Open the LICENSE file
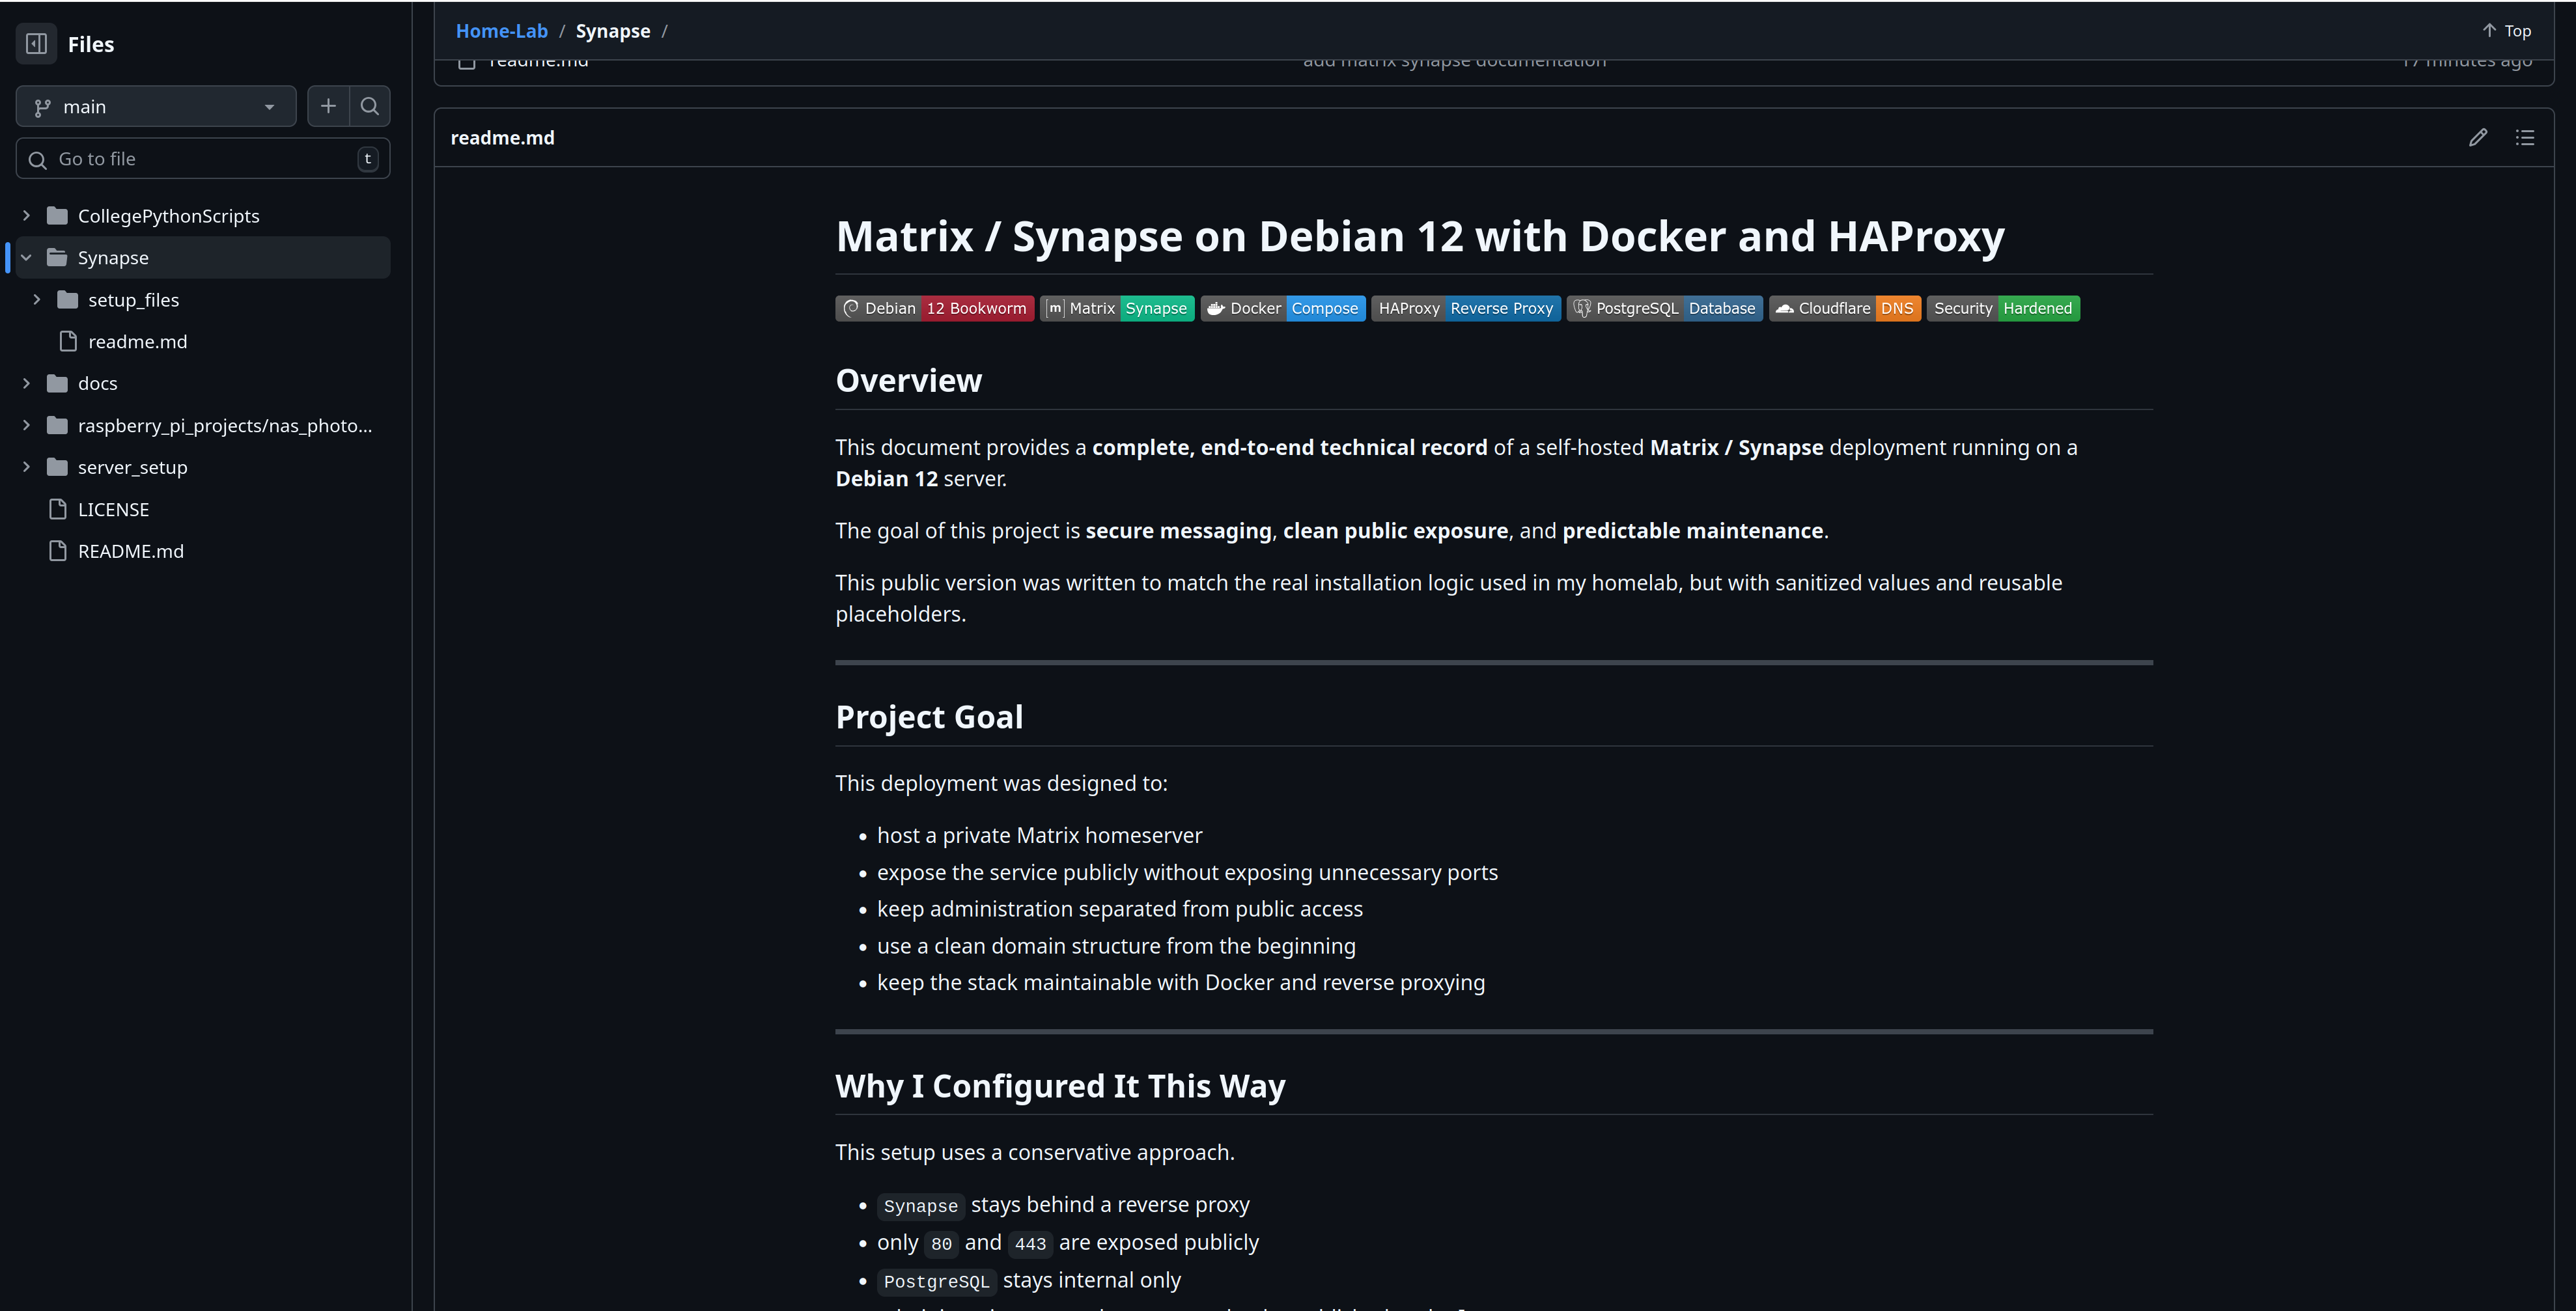Image resolution: width=2576 pixels, height=1311 pixels. [x=113, y=509]
